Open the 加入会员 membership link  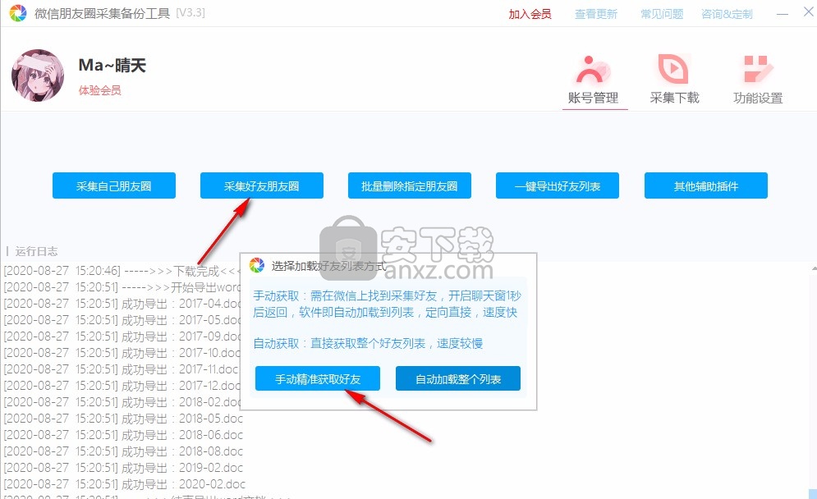[x=530, y=14]
